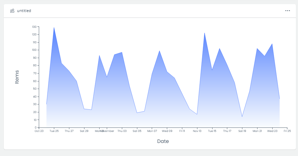
Task: Click the 'Sat 19' axis tick label
Action: coord(242,131)
